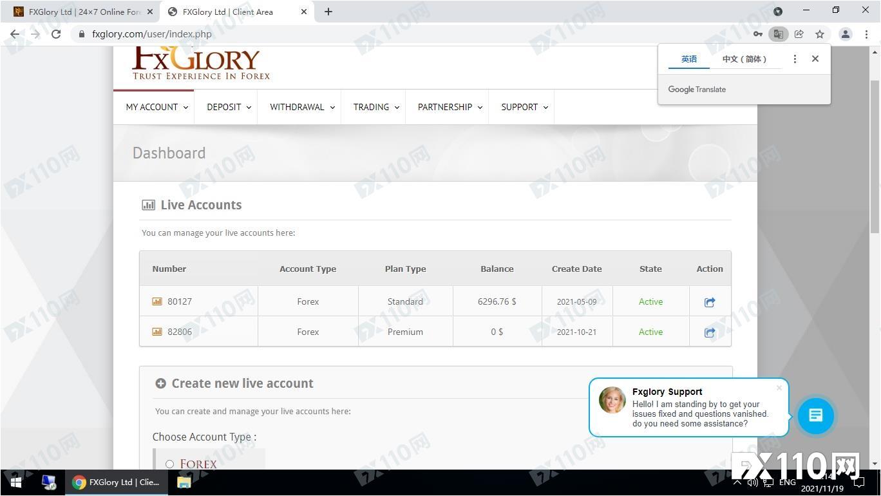This screenshot has height=496, width=881.
Task: Open the blue live chat bubble
Action: tap(815, 415)
